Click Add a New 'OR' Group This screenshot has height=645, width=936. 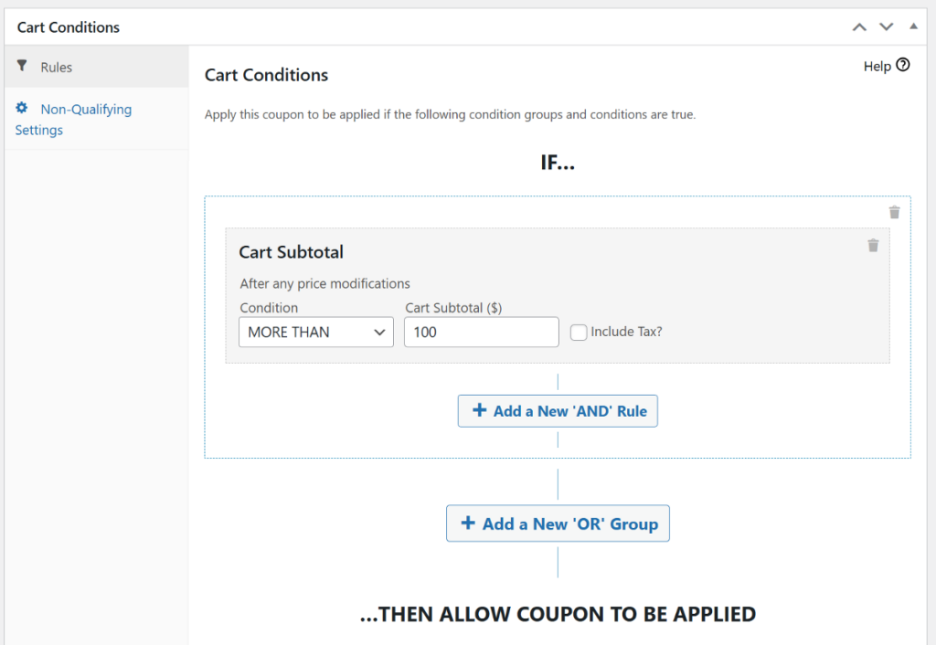558,523
